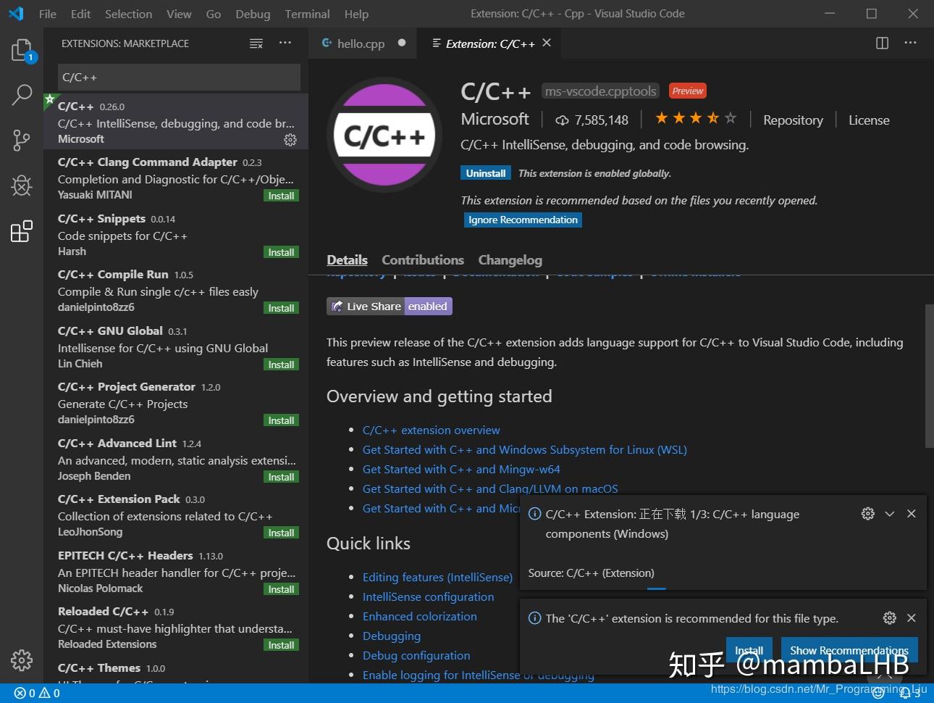Open the Search view
The width and height of the screenshot is (934, 703).
point(22,94)
